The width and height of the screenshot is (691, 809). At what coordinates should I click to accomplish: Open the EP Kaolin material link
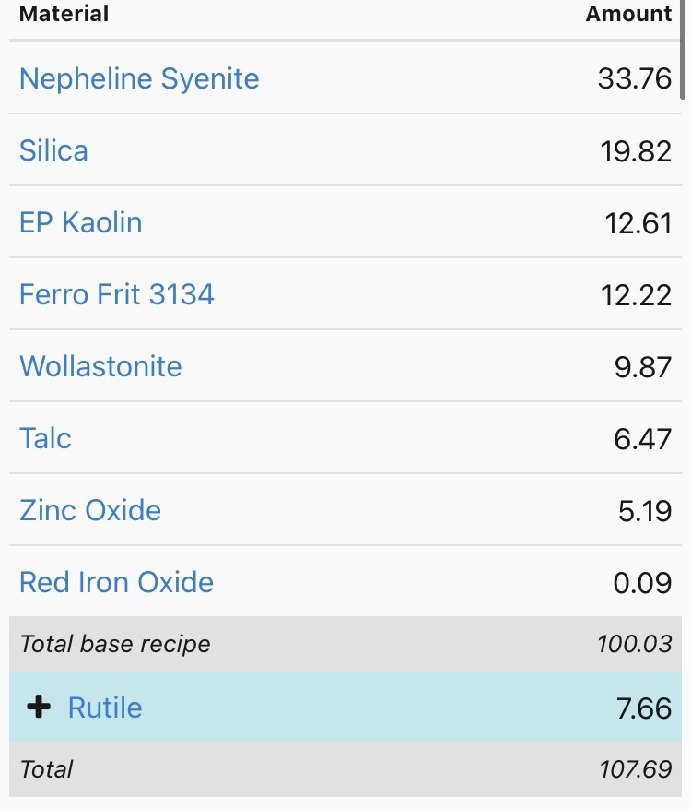coord(81,222)
